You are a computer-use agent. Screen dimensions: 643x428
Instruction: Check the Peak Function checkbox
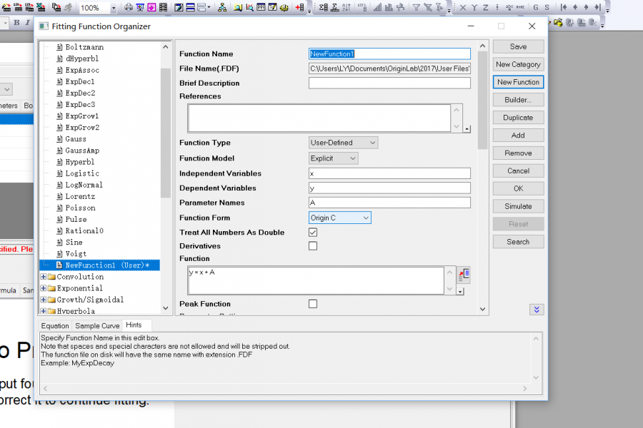click(313, 304)
